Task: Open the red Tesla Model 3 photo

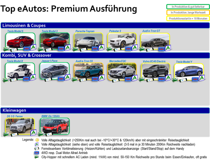Action: (x=55, y=41)
